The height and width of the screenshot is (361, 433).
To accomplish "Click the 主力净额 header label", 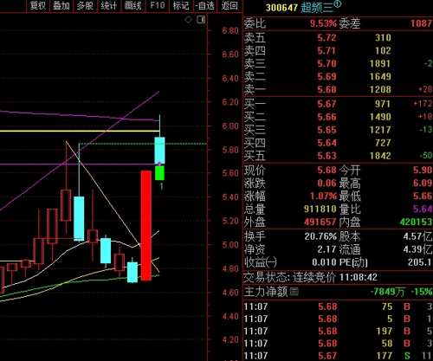I will (x=266, y=292).
